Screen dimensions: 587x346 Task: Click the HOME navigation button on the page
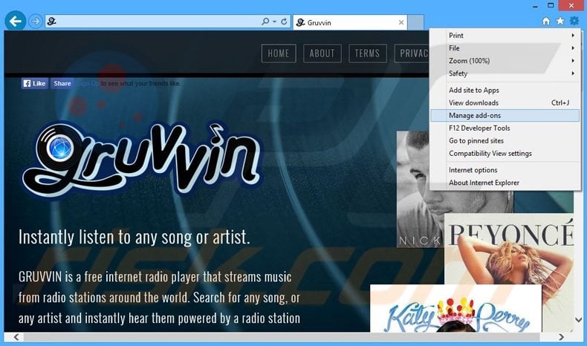click(279, 53)
